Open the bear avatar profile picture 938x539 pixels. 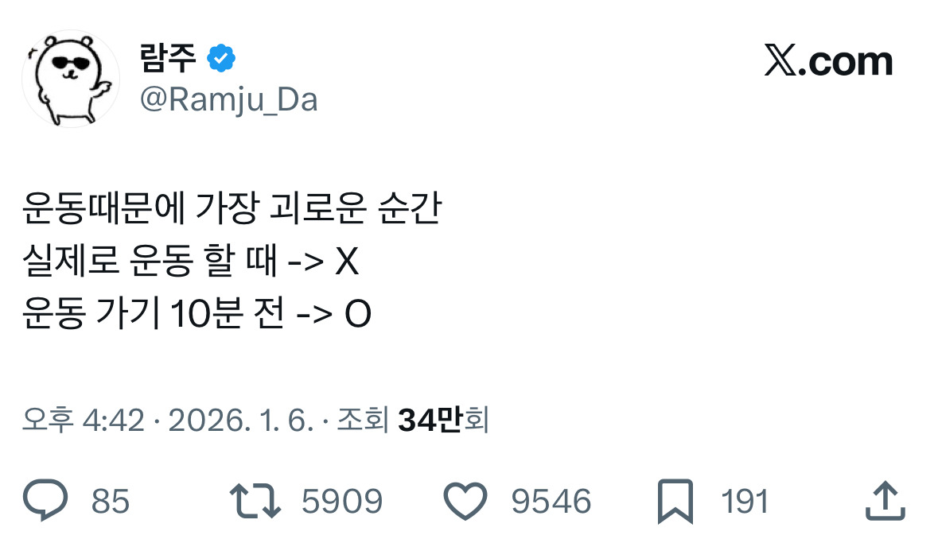click(70, 79)
